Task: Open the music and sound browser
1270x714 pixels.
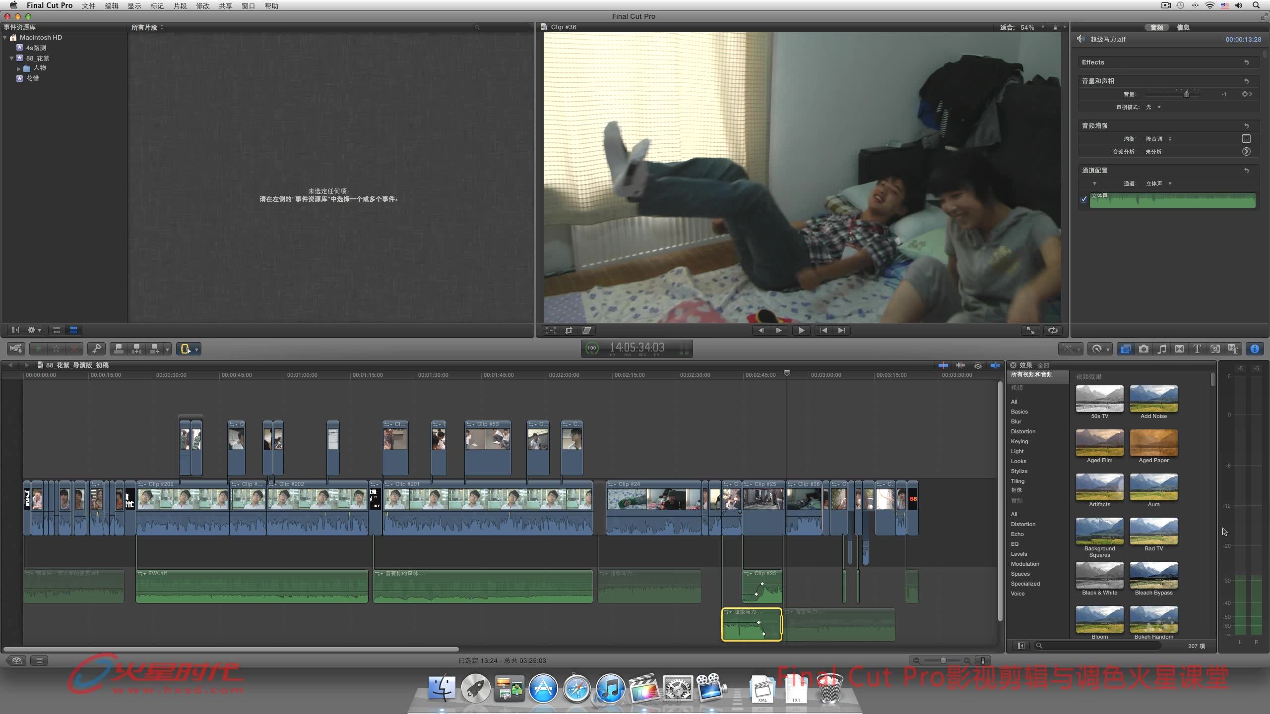Action: coord(1161,349)
